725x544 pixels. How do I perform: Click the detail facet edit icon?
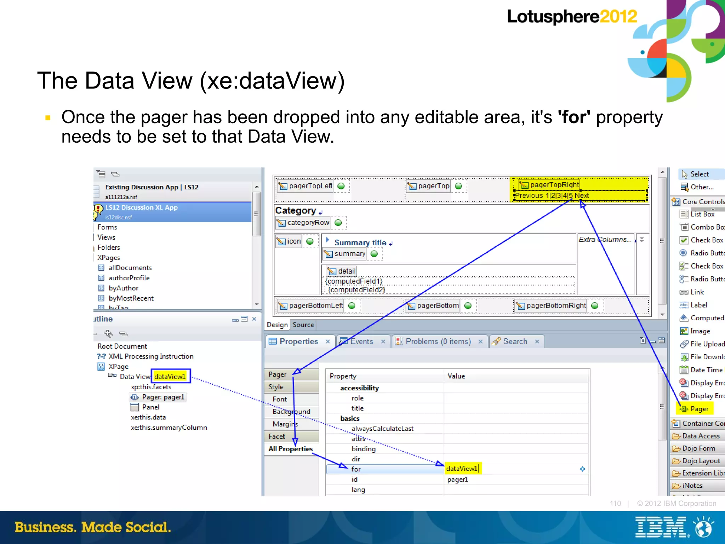tap(332, 271)
